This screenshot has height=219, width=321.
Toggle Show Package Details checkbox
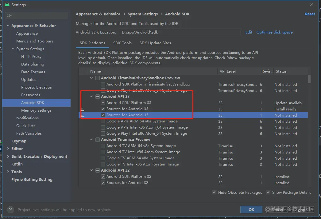268,192
